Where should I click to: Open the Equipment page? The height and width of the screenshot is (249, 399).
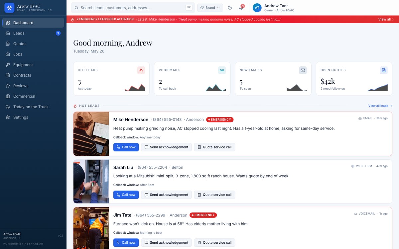33,65
